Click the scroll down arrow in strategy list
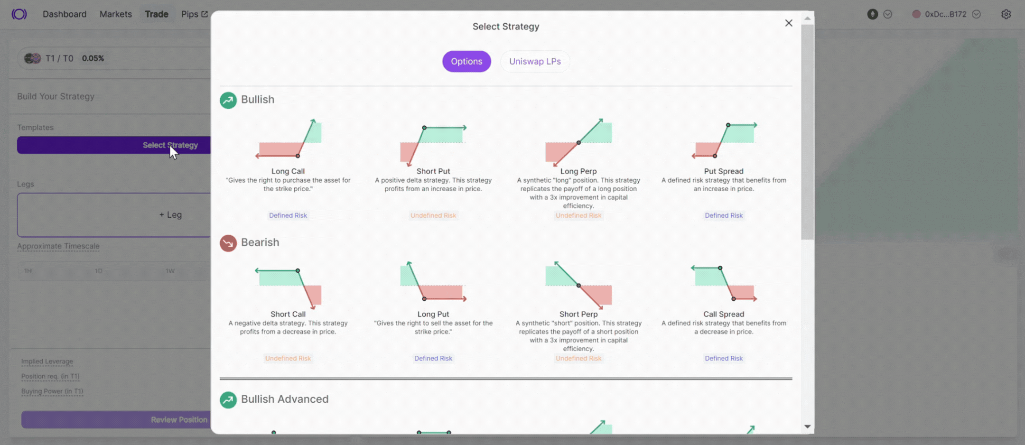This screenshot has height=445, width=1025. coord(807,426)
